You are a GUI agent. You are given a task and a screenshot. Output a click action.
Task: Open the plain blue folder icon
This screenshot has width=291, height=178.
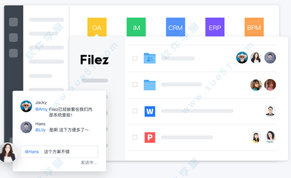149,85
